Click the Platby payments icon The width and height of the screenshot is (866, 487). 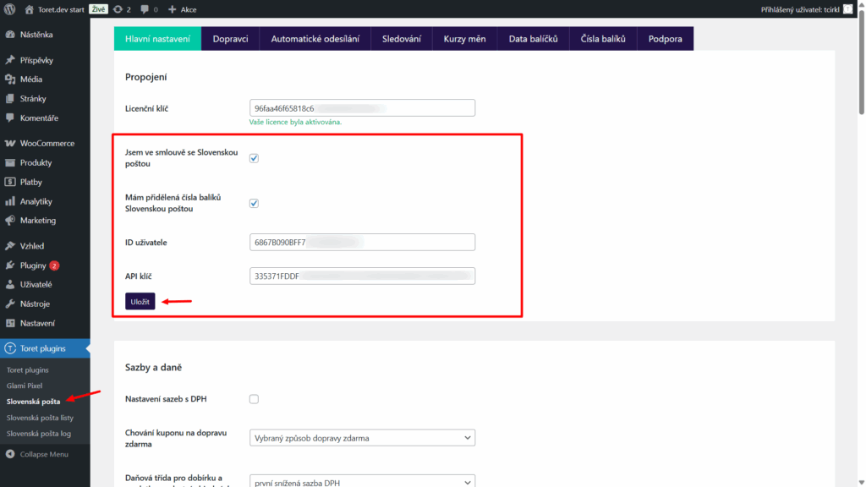coord(12,181)
